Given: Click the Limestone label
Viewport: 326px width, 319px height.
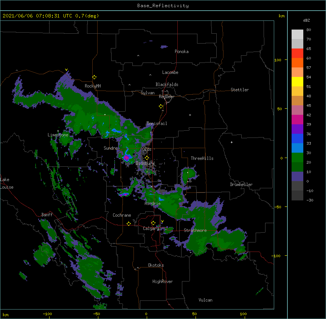Looking at the screenshot, I should (58, 135).
